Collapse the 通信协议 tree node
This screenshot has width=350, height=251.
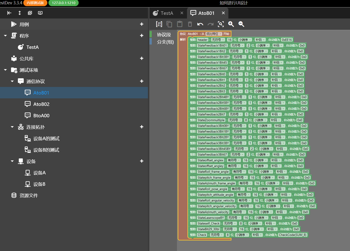click(12, 81)
